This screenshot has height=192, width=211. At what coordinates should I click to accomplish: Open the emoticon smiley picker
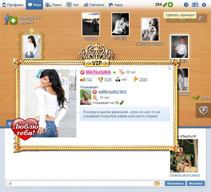156,184
